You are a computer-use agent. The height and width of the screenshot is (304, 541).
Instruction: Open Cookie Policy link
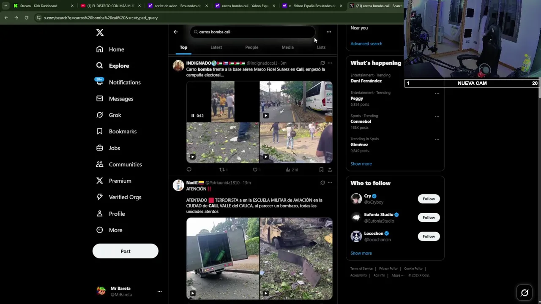(x=413, y=269)
